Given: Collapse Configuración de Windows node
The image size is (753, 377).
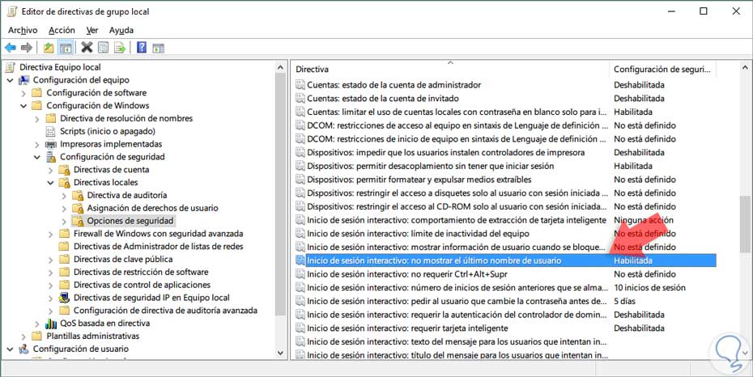Looking at the screenshot, I should [23, 106].
